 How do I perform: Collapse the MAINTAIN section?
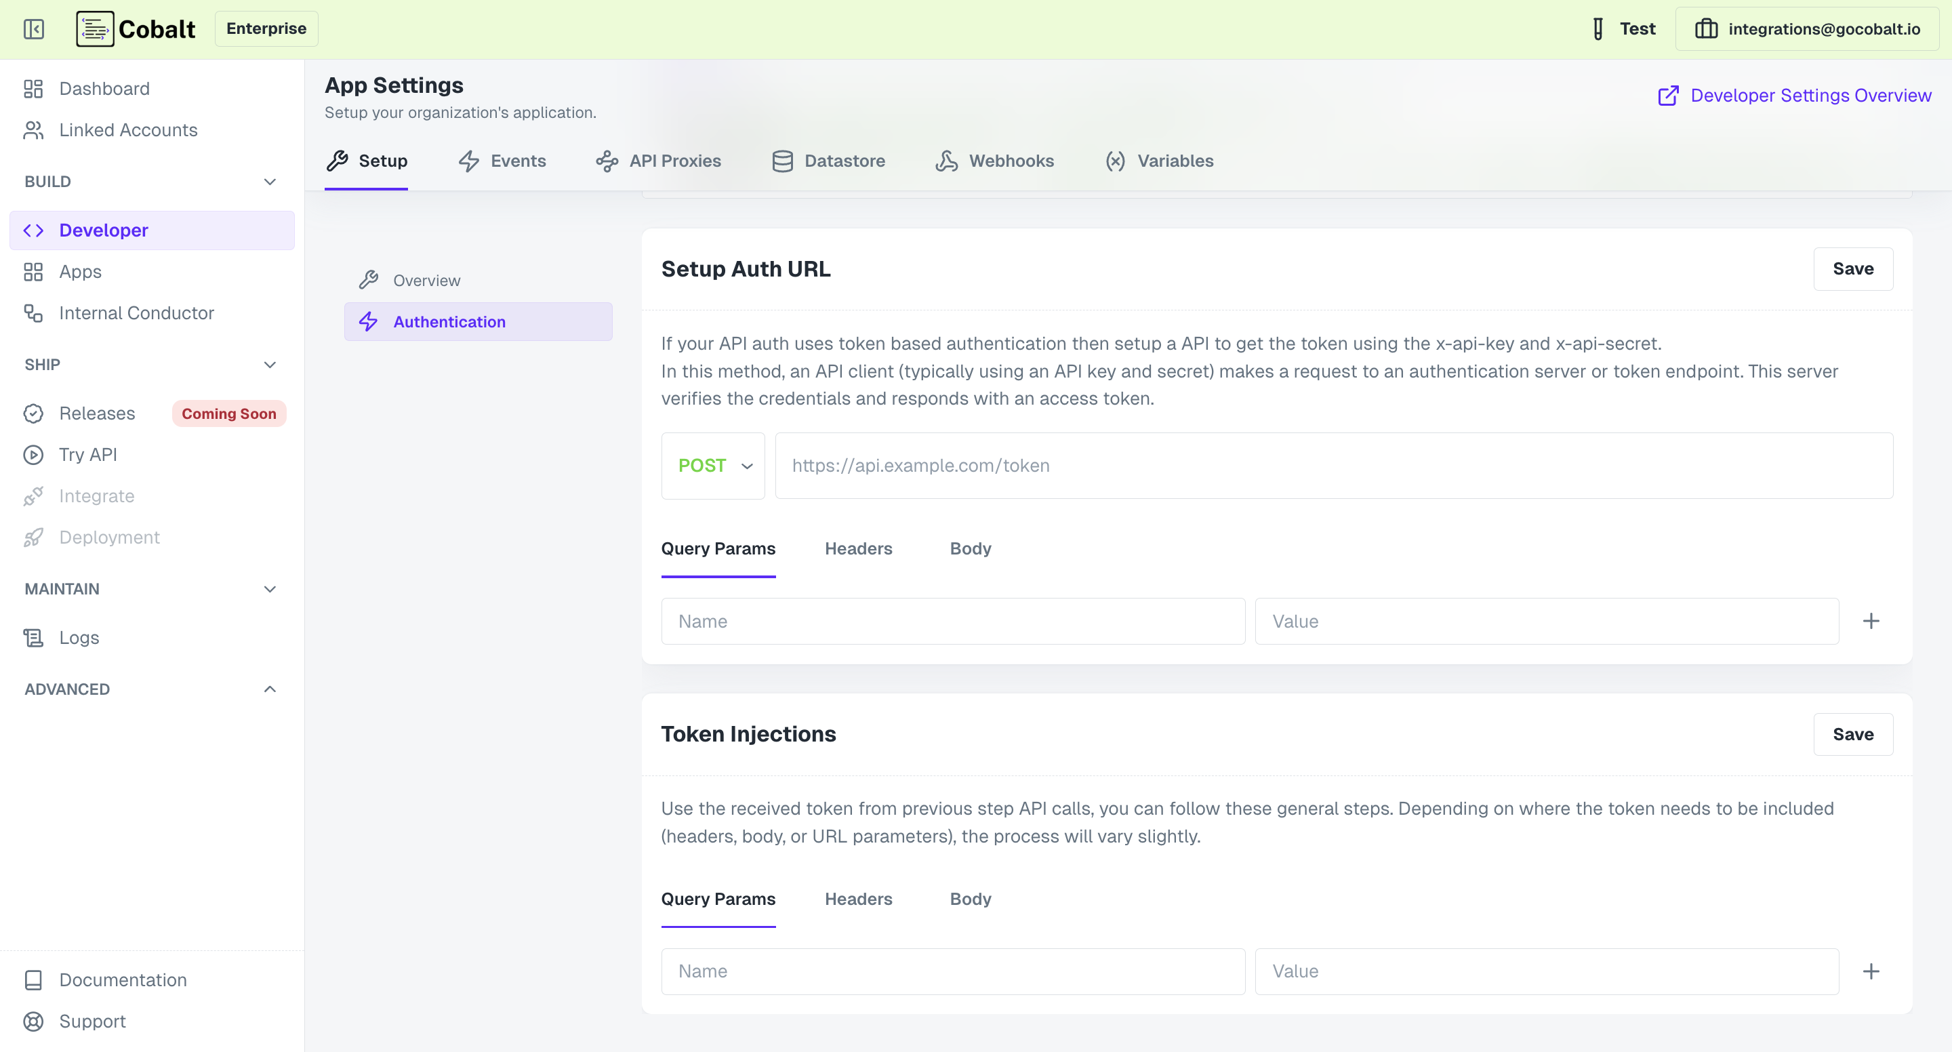click(270, 589)
